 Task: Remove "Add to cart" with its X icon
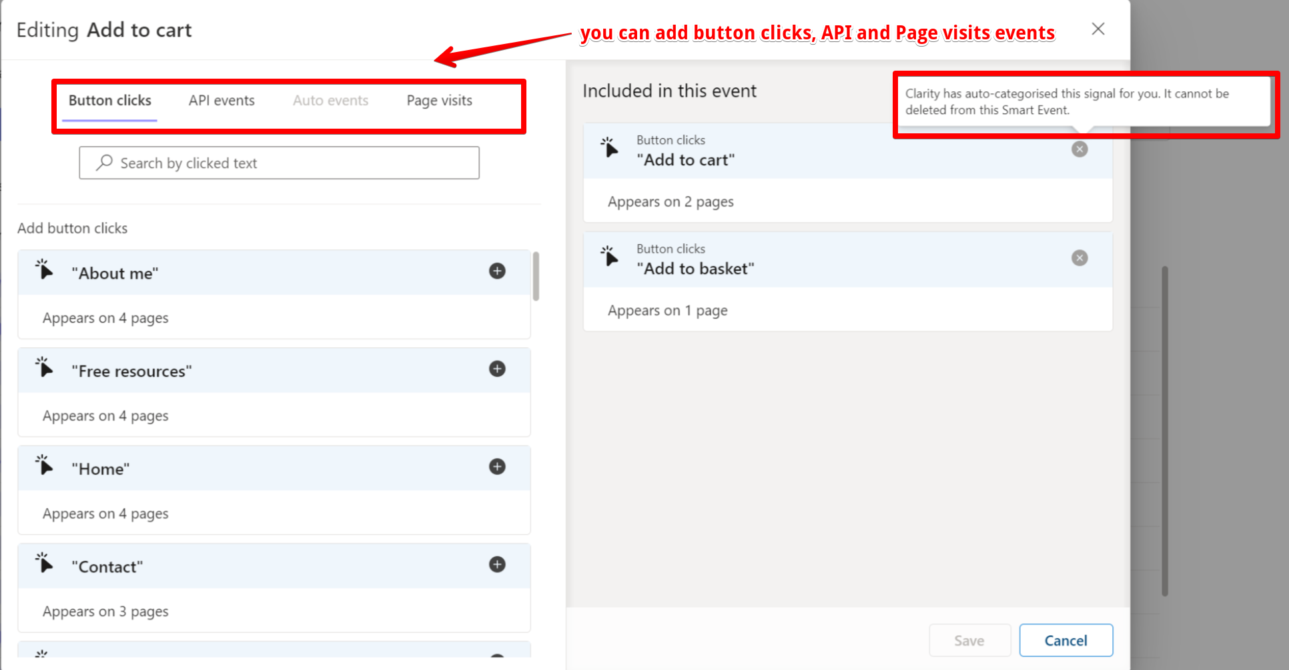pyautogui.click(x=1080, y=149)
